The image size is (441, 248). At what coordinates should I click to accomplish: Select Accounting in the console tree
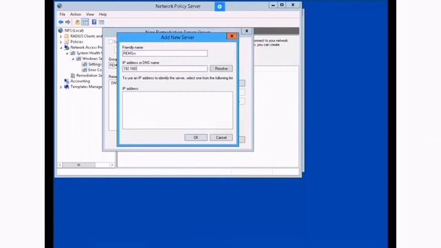tap(80, 81)
